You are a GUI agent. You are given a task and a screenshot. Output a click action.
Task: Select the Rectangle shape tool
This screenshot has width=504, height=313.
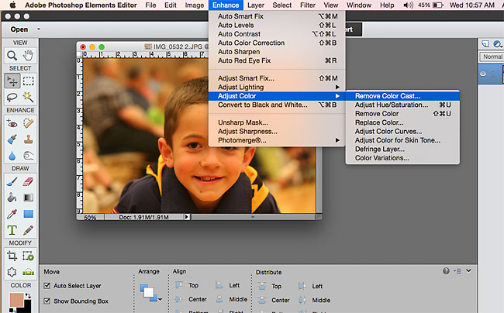tap(28, 214)
